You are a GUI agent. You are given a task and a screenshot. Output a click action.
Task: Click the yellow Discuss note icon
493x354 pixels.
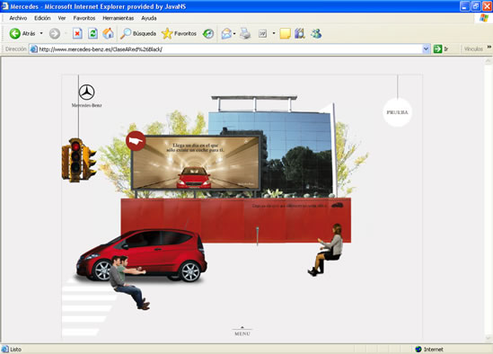click(285, 33)
